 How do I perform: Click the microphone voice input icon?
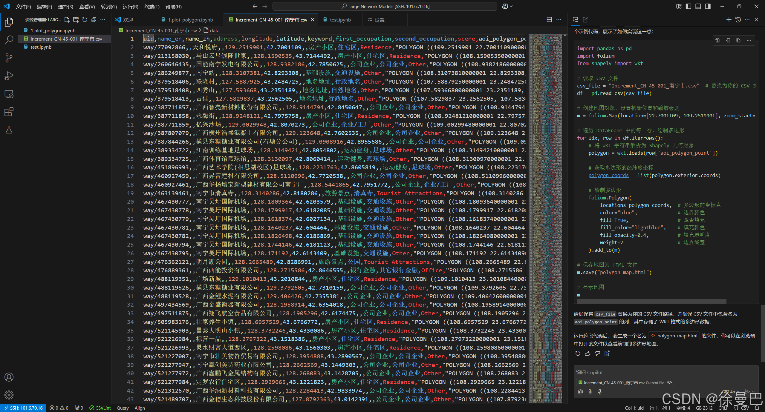[x=599, y=392]
